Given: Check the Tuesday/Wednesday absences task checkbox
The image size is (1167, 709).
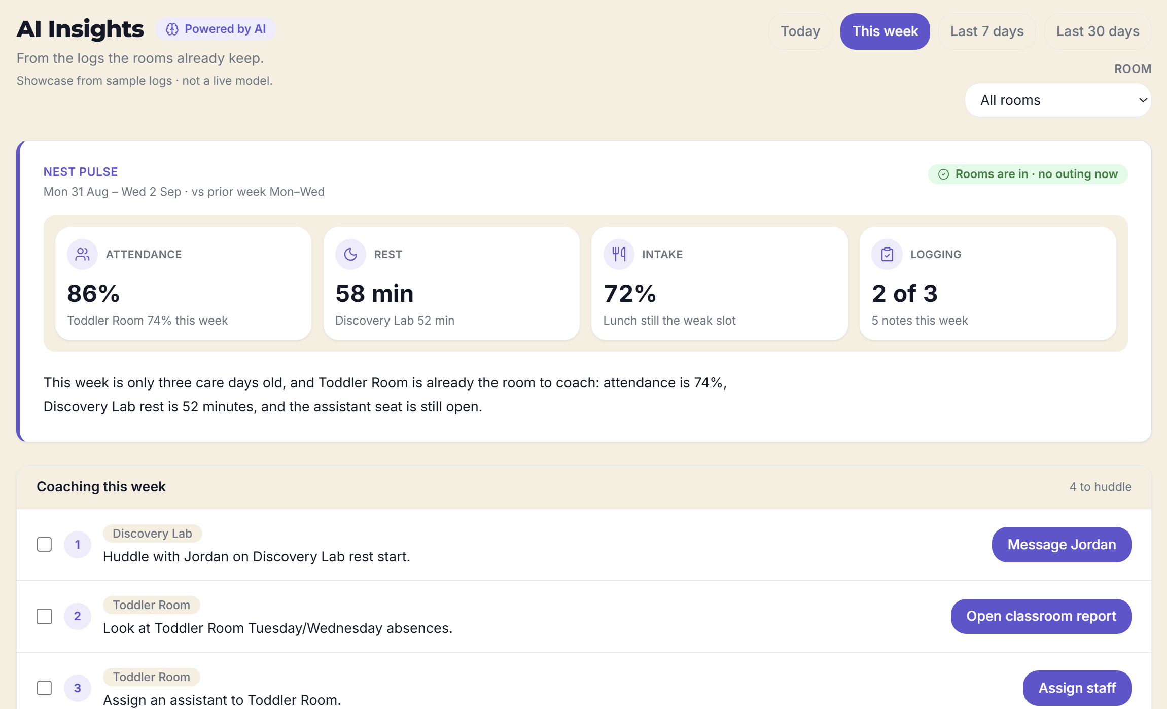Looking at the screenshot, I should click(45, 616).
